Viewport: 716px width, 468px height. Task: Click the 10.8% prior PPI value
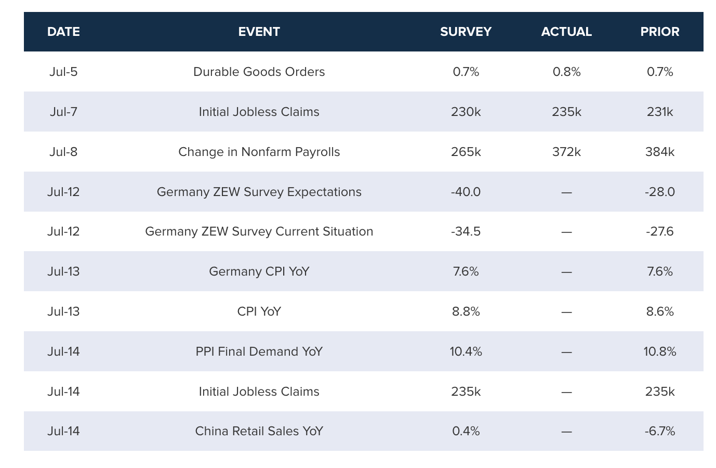pos(660,352)
